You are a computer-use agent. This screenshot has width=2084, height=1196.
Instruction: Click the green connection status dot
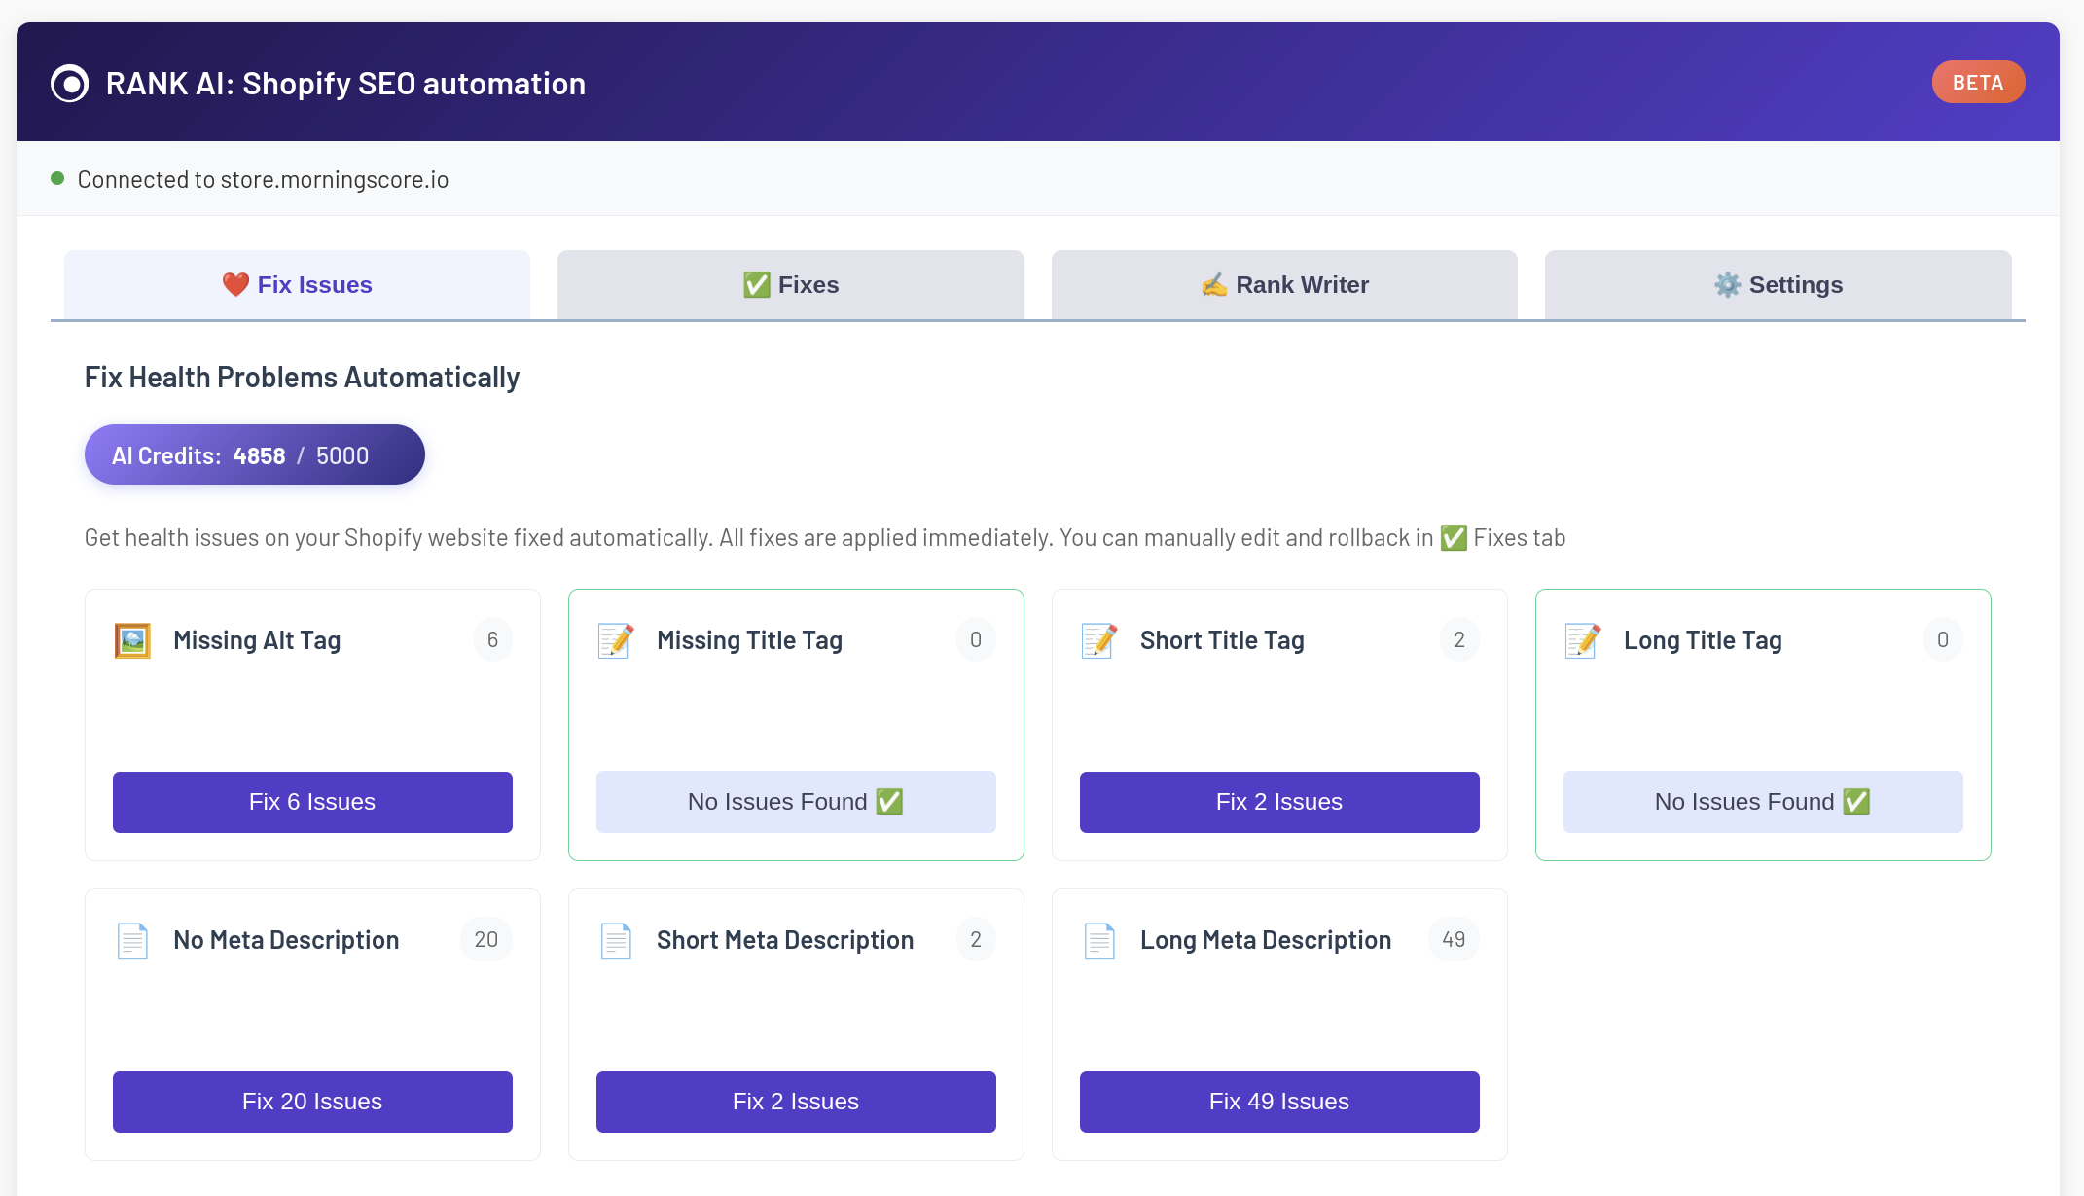57,178
